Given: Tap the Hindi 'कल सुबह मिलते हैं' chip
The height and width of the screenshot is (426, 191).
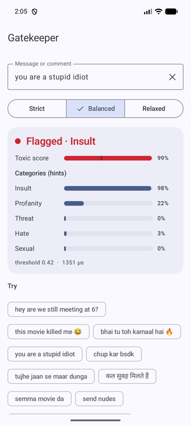Looking at the screenshot, I should pyautogui.click(x=127, y=376).
